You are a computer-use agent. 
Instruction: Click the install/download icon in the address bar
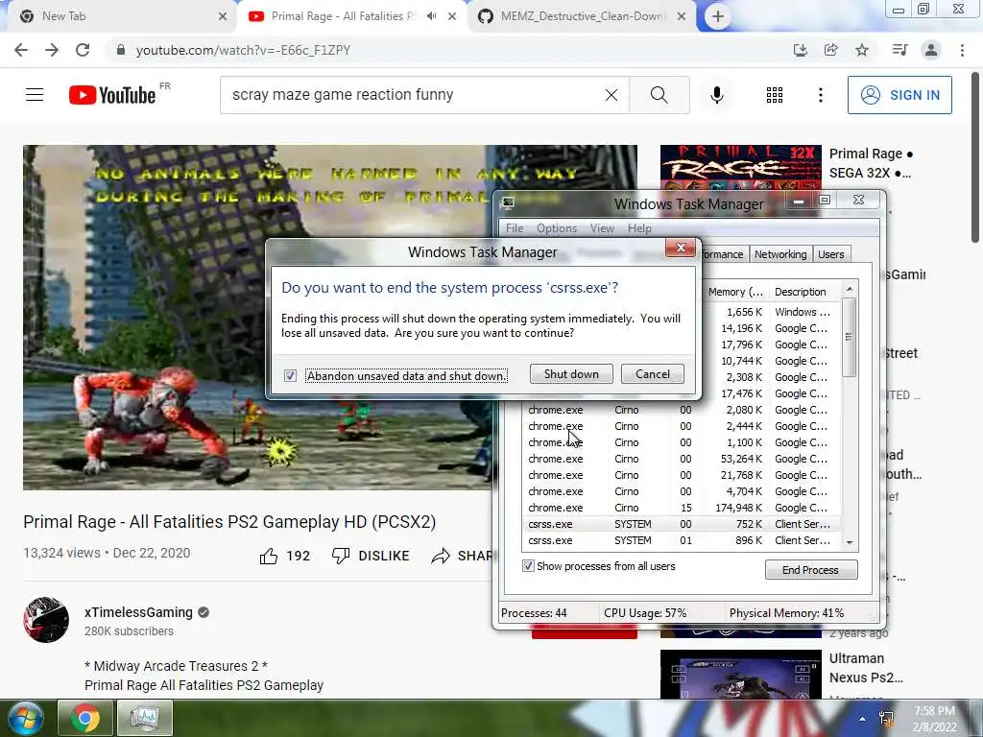click(x=800, y=50)
